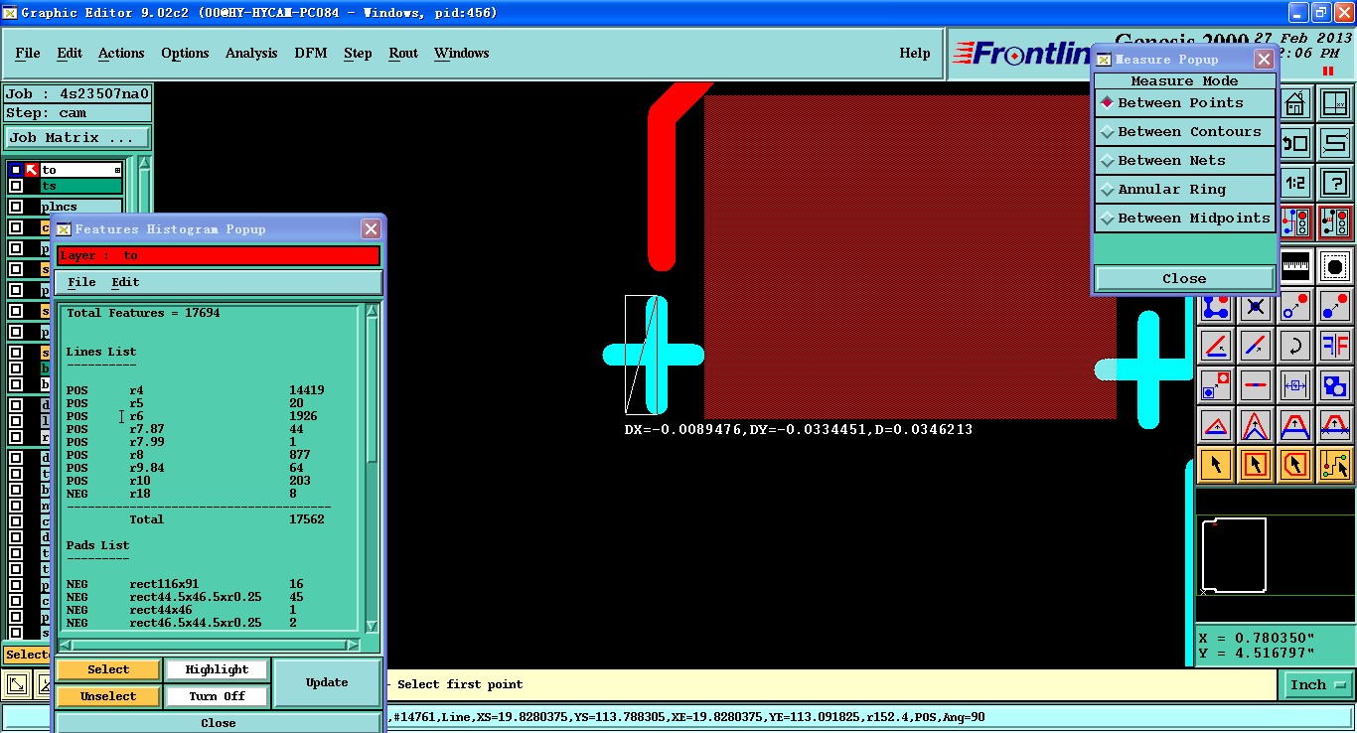Click the layer list scroll-up arrow

(x=144, y=163)
